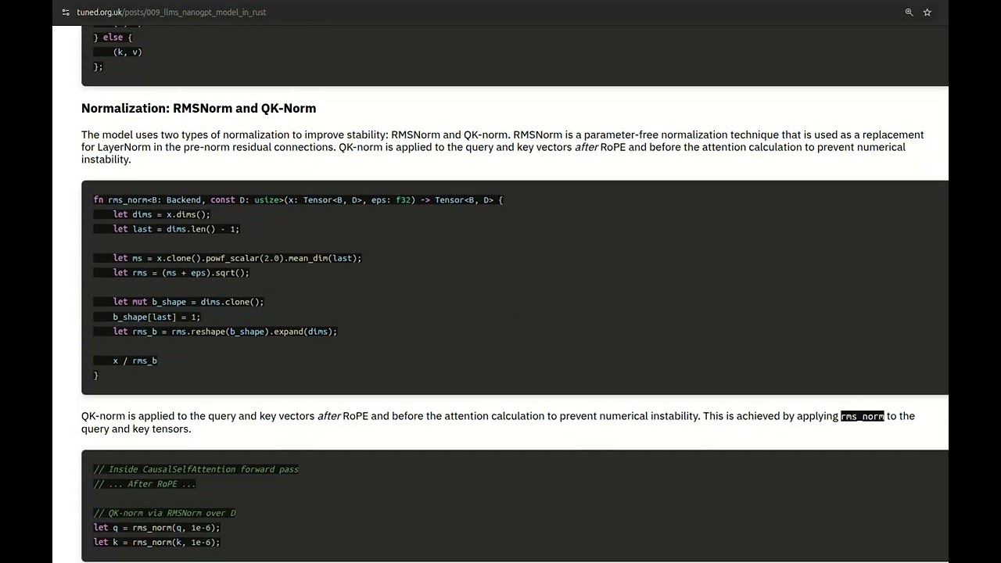Click code line "let k = rms_norm(k, 1e-6);"

[156, 542]
